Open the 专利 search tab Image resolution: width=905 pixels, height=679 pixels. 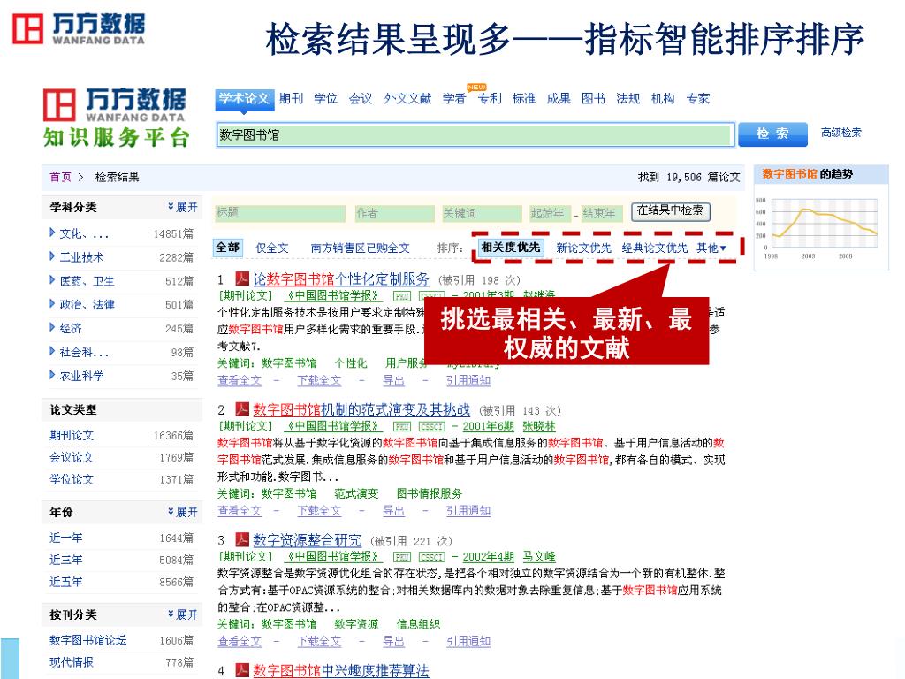pyautogui.click(x=490, y=99)
